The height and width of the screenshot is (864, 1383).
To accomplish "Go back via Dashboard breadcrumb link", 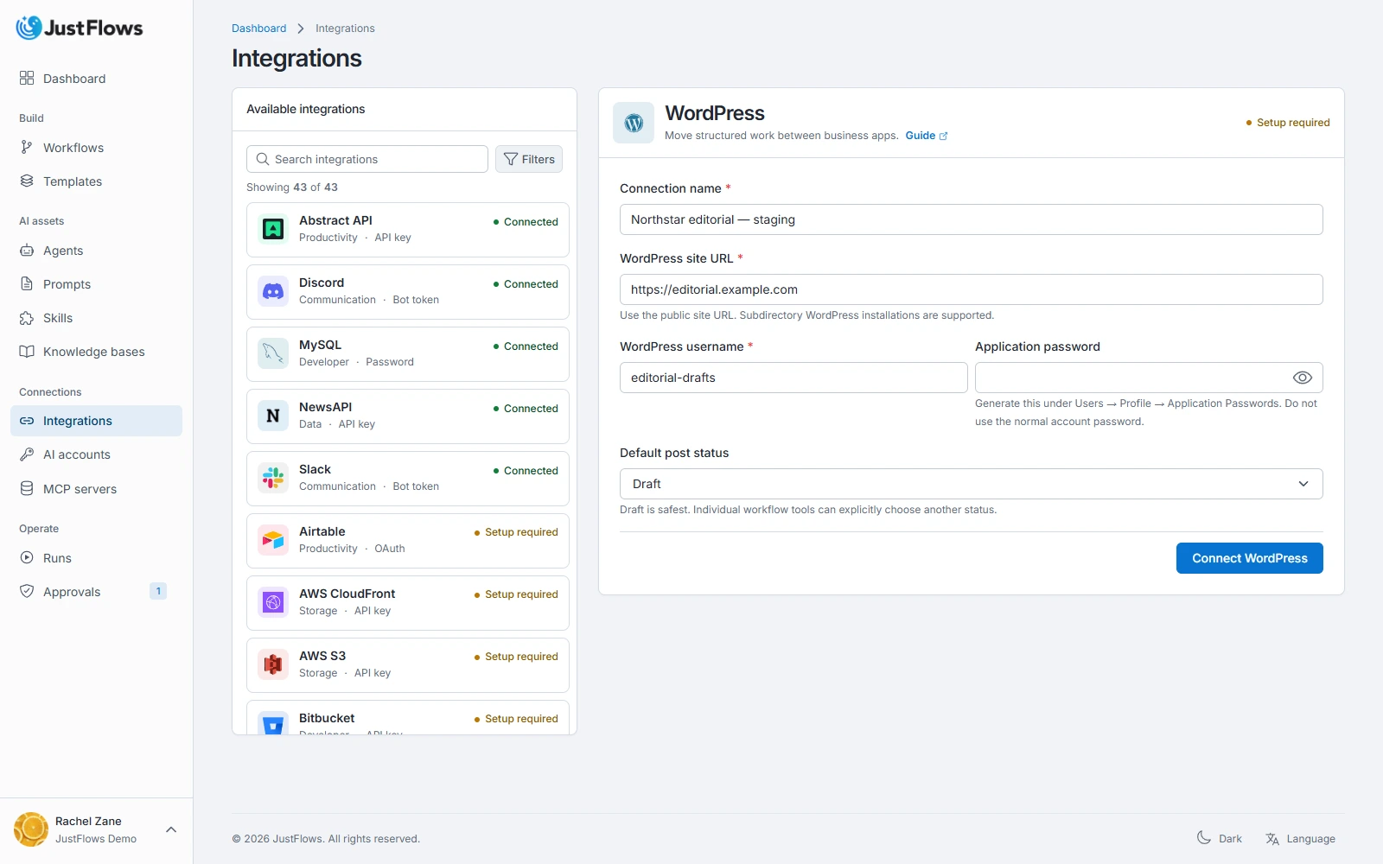I will [258, 29].
